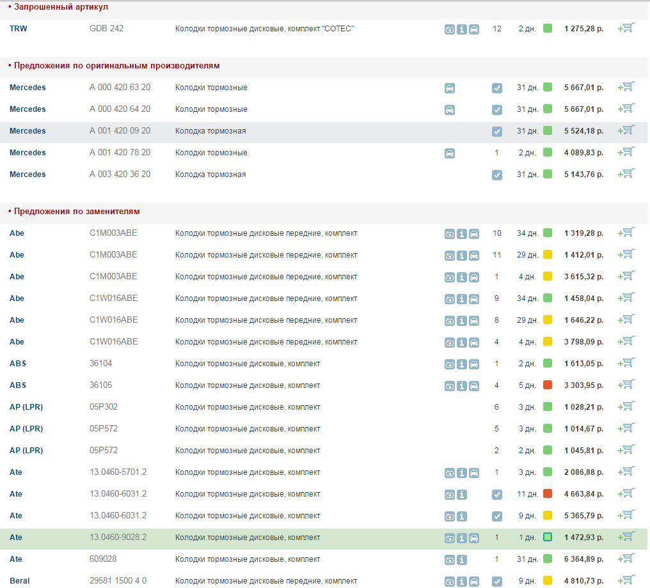Click the price 3 615,32 р.

583,277
